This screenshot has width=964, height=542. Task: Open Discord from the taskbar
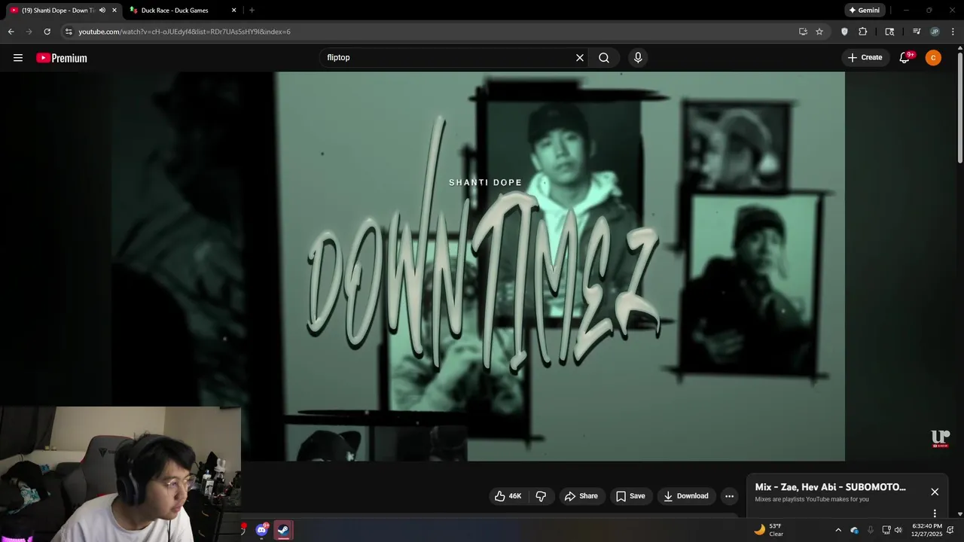pos(261,530)
